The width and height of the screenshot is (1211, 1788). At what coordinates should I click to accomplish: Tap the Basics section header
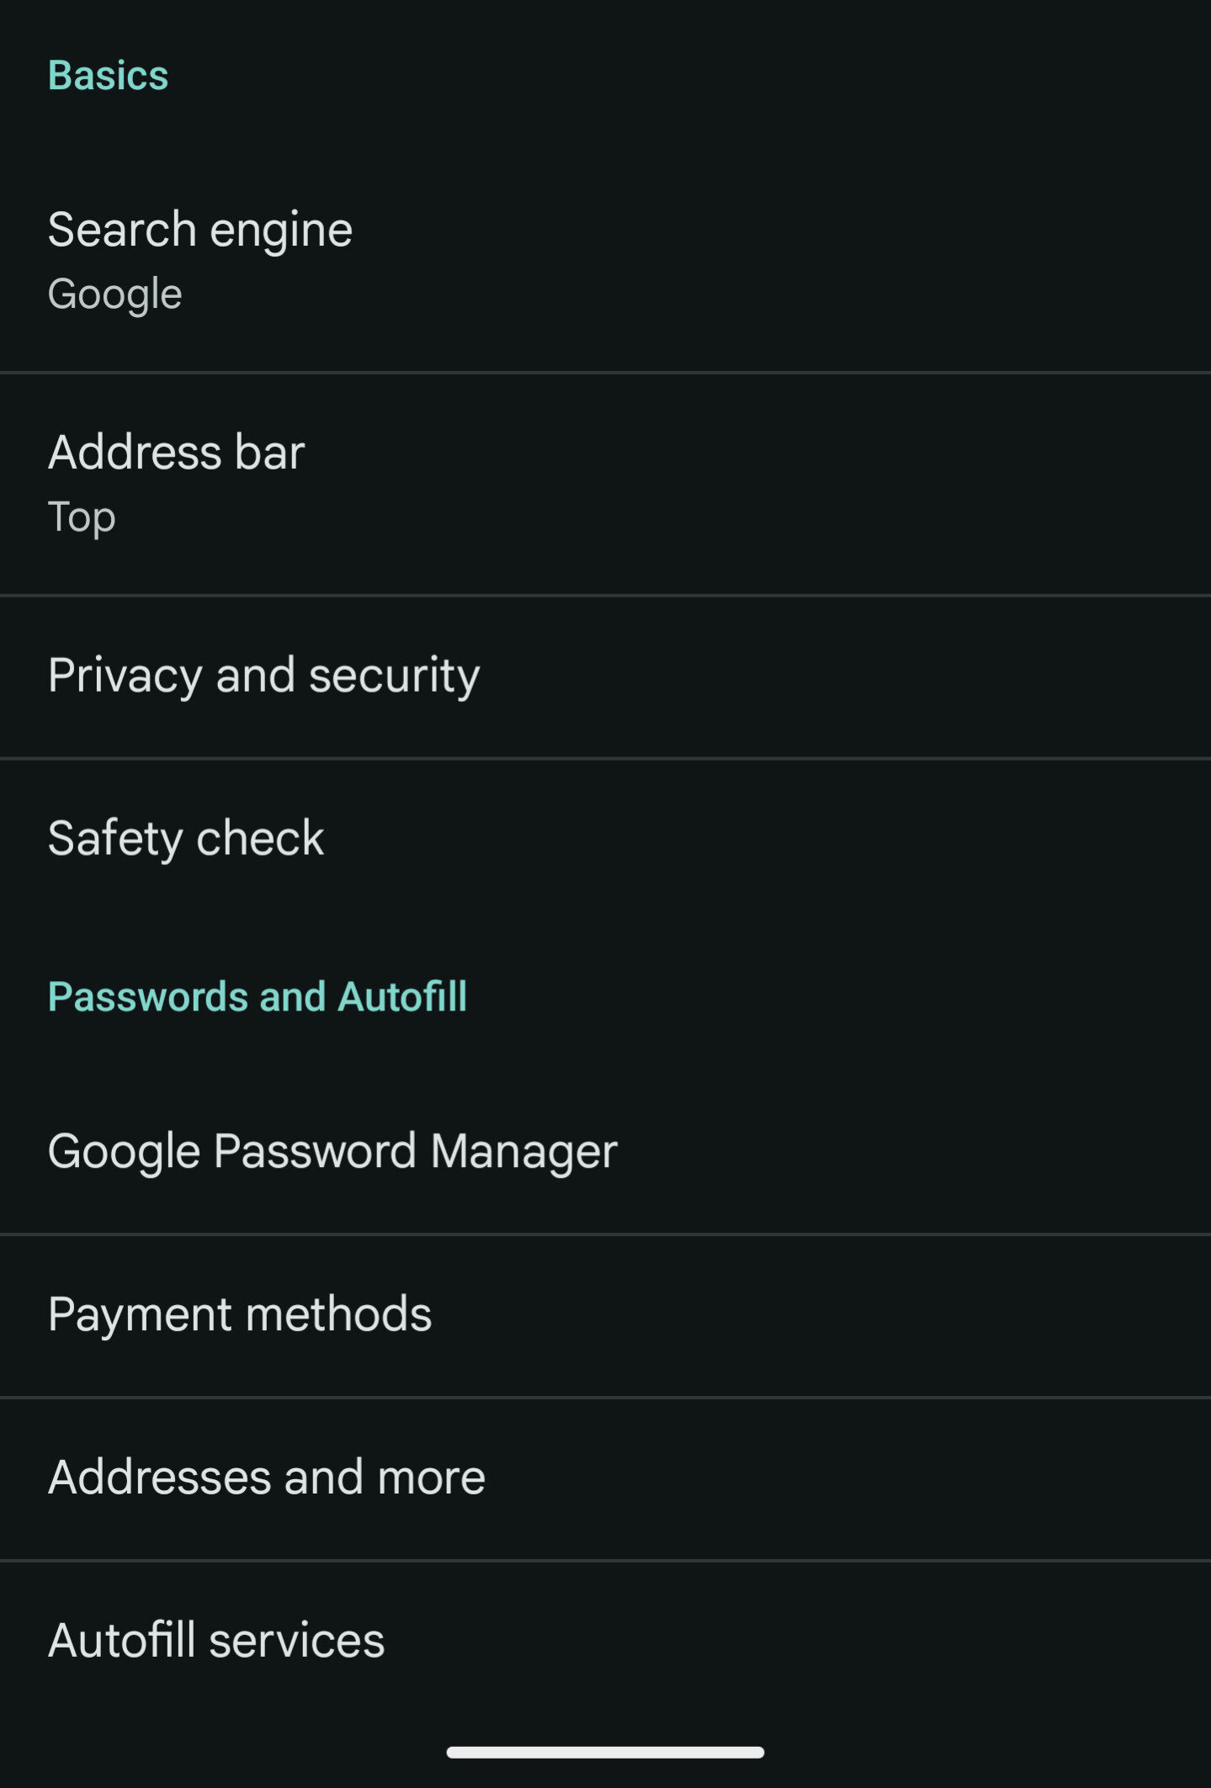tap(109, 76)
